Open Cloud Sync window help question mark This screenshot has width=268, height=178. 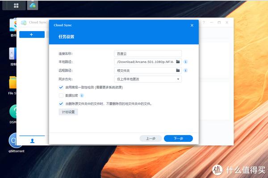point(204,22)
